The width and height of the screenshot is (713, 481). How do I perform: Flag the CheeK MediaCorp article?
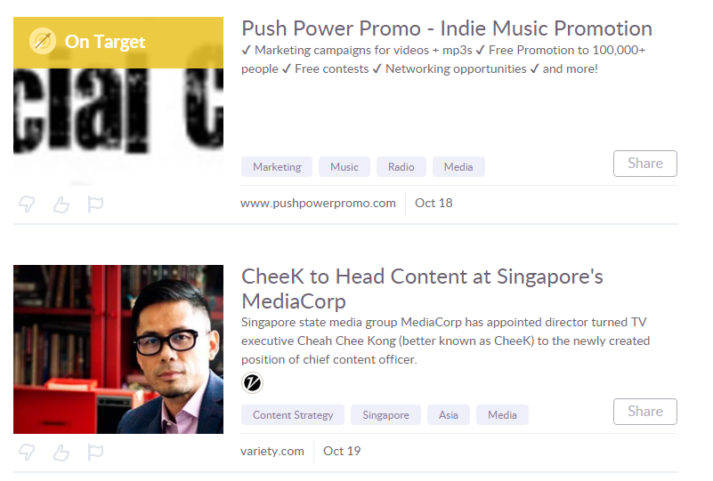coord(95,453)
